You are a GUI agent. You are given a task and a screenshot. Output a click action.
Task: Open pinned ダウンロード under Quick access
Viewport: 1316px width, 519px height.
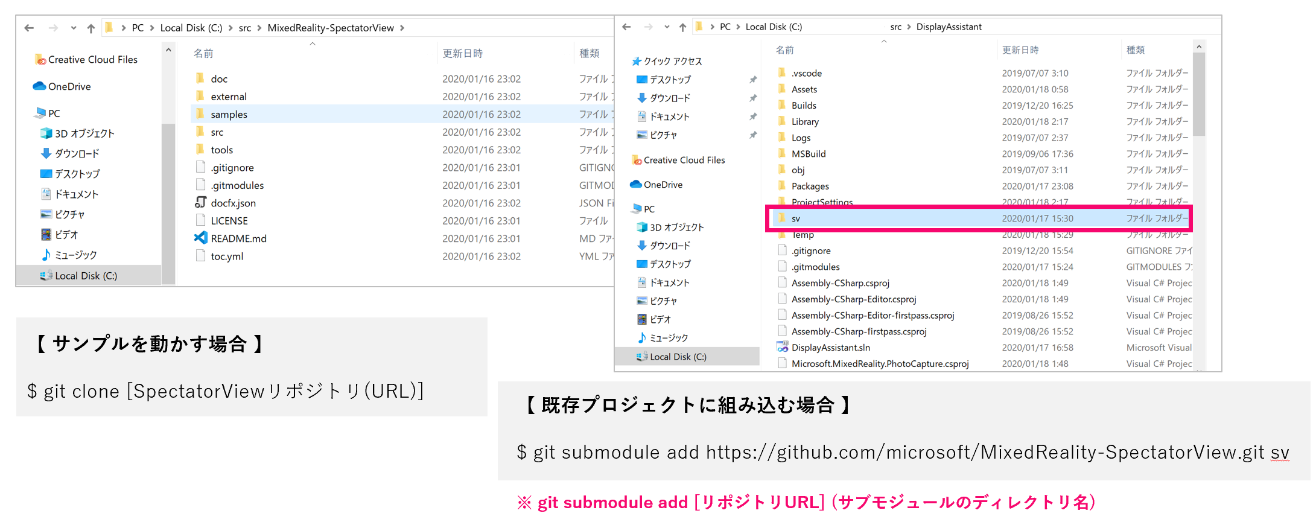(x=664, y=98)
